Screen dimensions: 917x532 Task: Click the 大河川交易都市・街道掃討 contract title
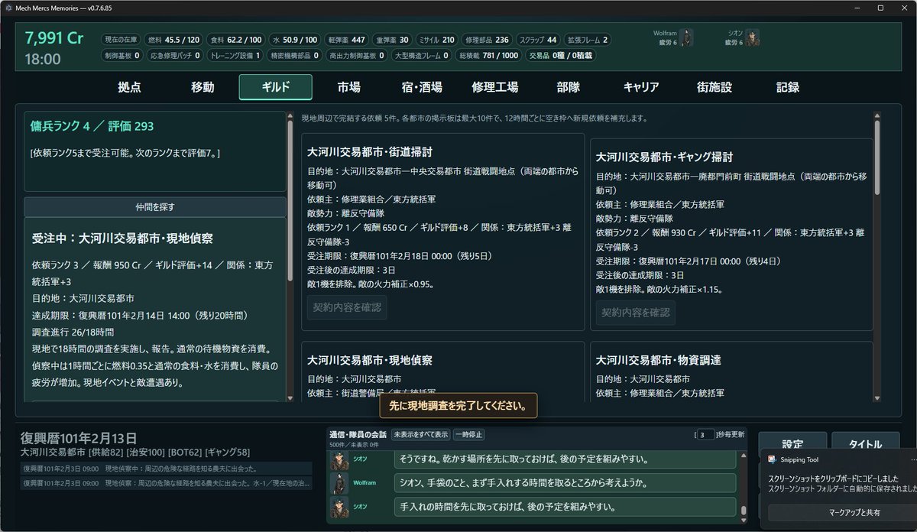[x=370, y=151]
